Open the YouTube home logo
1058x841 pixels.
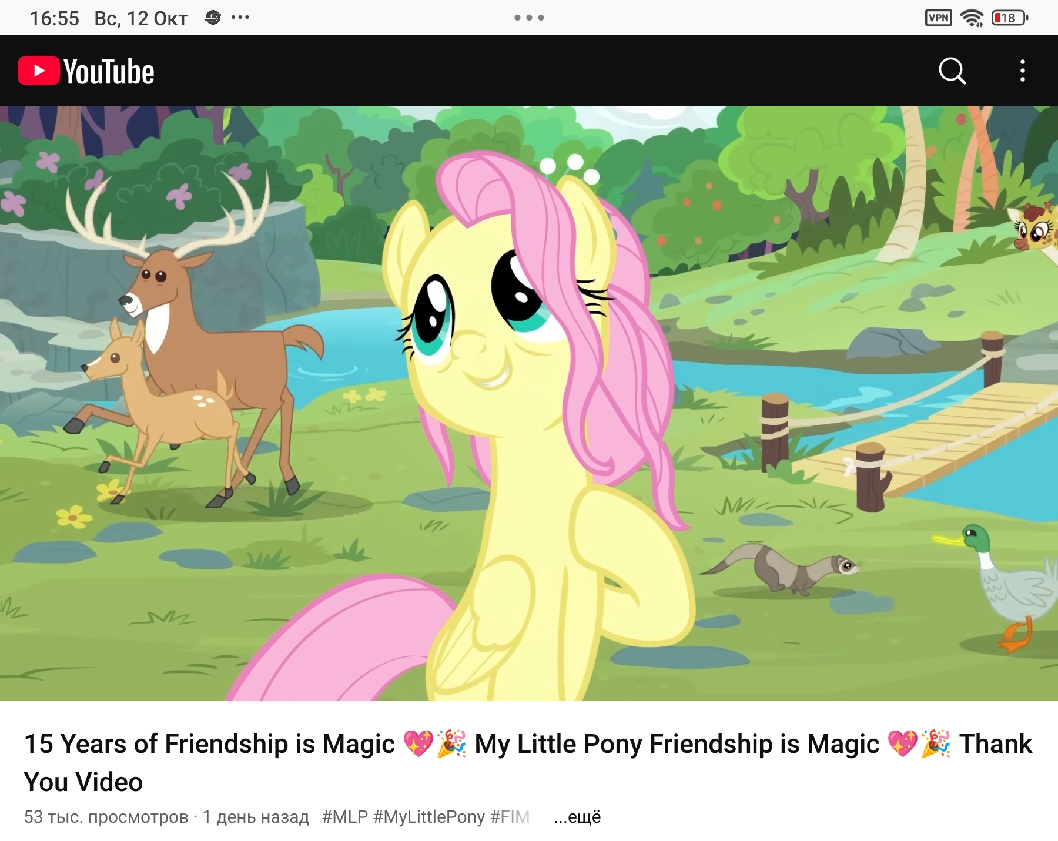(x=86, y=71)
